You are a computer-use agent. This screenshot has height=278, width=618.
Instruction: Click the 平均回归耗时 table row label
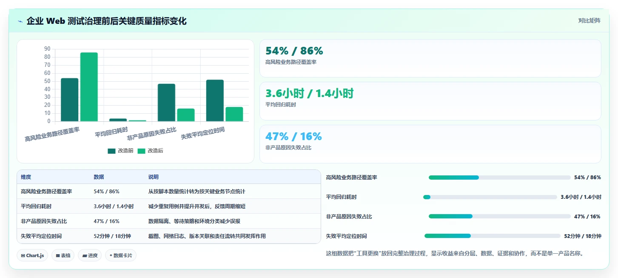[36, 206]
